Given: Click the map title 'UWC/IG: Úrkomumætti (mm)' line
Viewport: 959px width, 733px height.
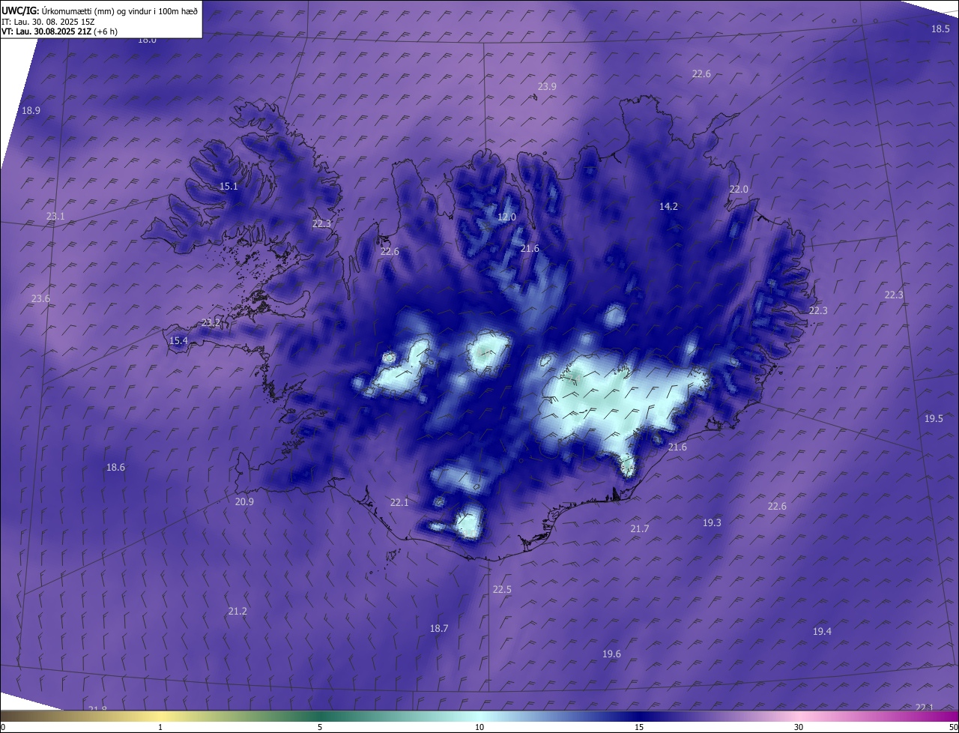Looking at the screenshot, I should pos(100,10).
